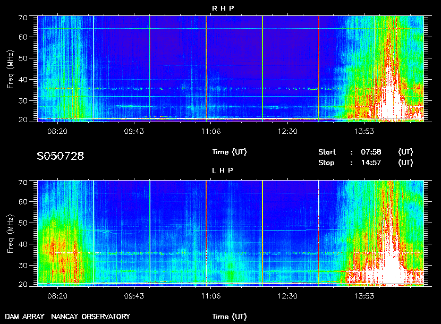Click the Start time value 07:58

pyautogui.click(x=371, y=152)
